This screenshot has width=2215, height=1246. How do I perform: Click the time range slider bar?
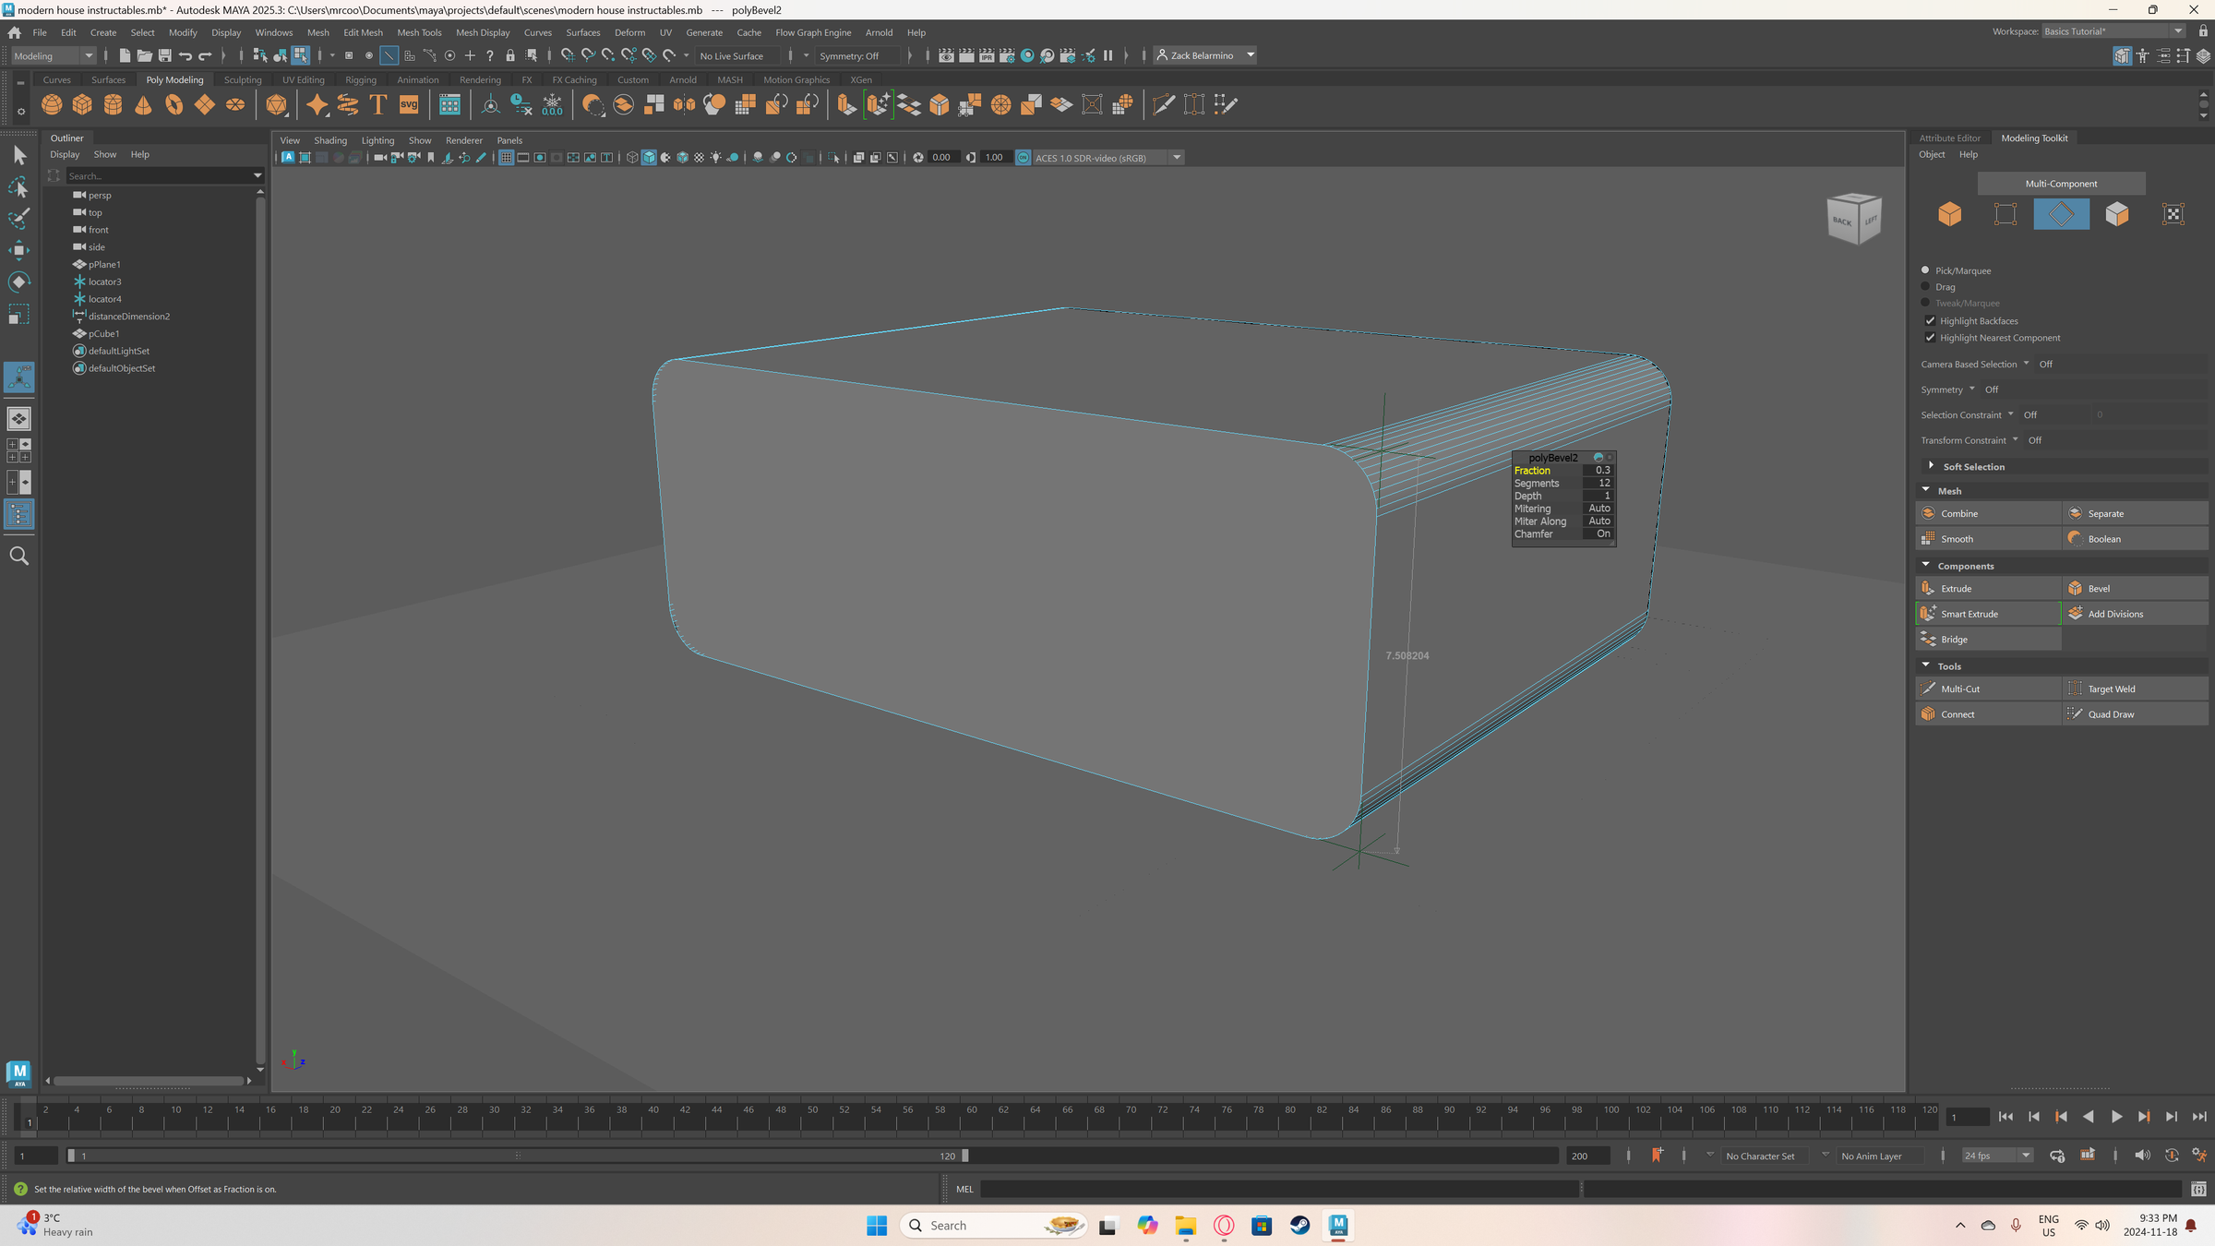click(517, 1156)
